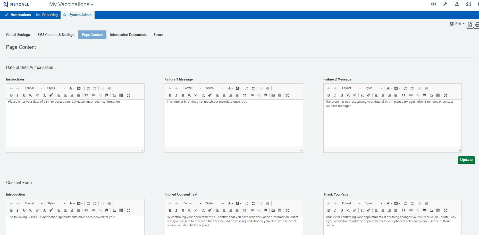
Task: Click the code icon in the top header
Action: [x=433, y=4]
